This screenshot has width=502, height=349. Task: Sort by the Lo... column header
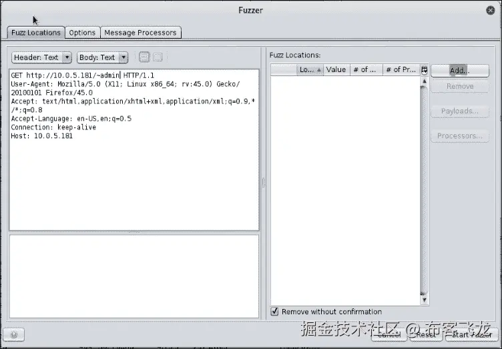pyautogui.click(x=310, y=70)
